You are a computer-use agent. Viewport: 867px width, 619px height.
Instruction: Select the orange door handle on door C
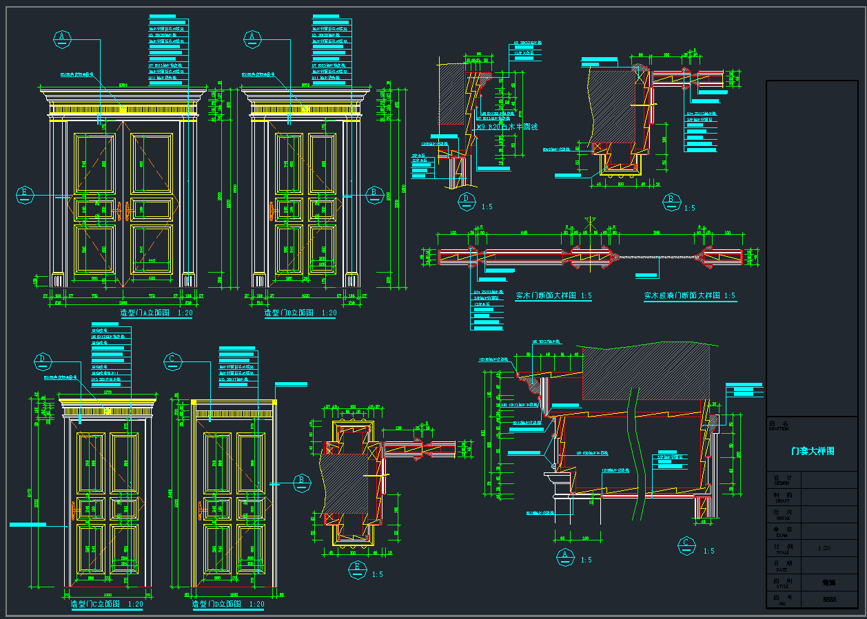pos(74,512)
